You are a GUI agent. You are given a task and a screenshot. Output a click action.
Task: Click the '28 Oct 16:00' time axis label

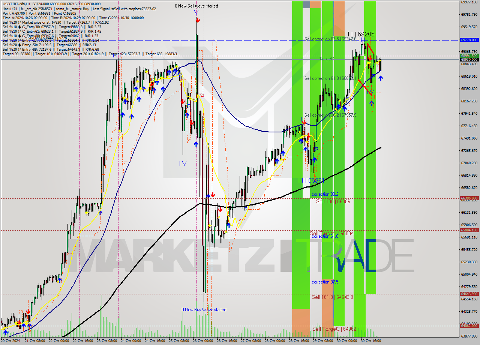coord(299,341)
